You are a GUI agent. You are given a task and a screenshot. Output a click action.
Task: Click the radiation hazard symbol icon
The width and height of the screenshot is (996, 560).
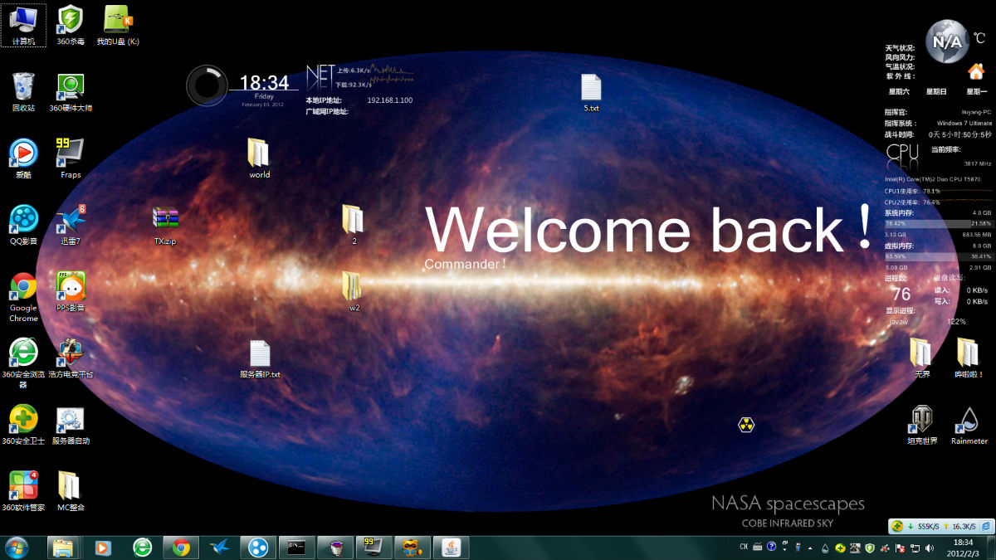pos(746,425)
